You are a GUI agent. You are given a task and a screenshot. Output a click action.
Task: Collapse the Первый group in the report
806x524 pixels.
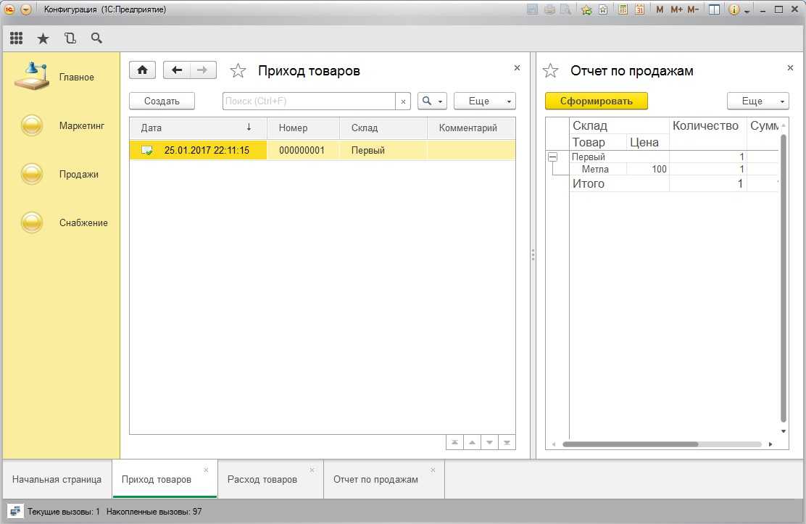(552, 157)
